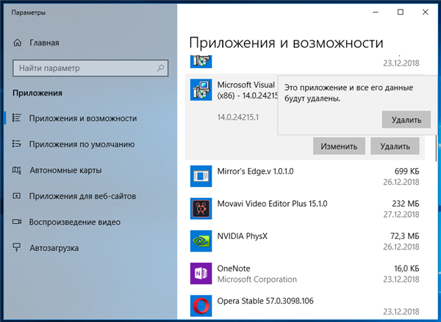Click the Автозагрузка sidebar icon

point(17,248)
